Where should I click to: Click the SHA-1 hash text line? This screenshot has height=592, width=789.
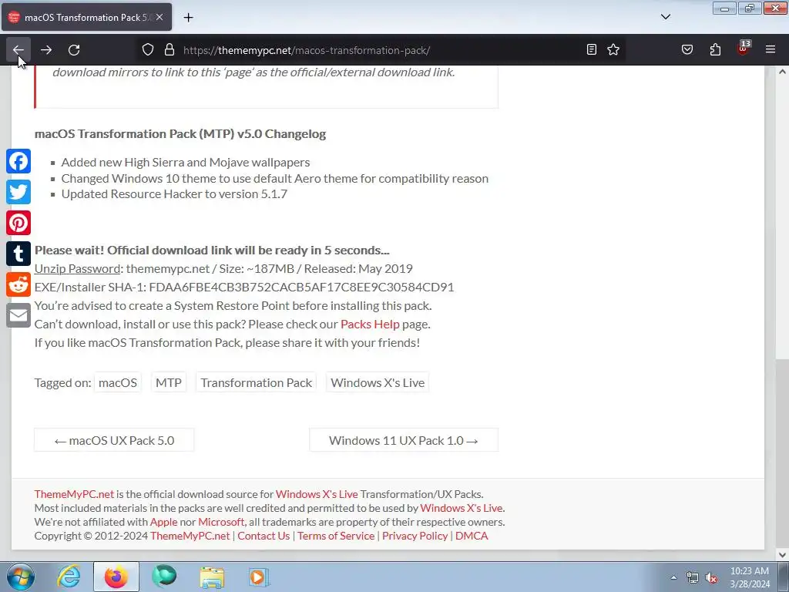(x=244, y=287)
